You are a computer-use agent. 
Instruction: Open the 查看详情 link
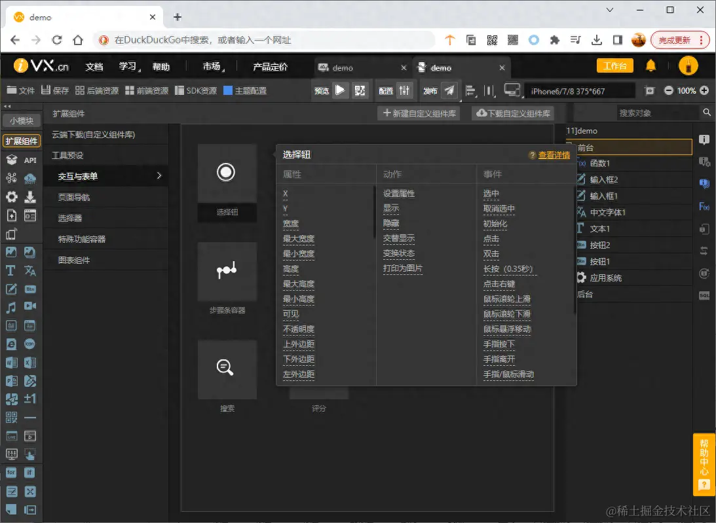click(x=554, y=155)
